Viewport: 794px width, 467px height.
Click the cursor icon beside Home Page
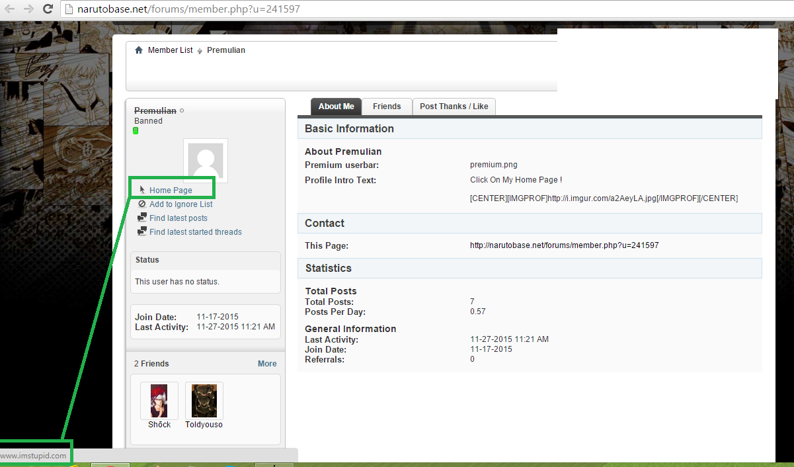pyautogui.click(x=141, y=190)
